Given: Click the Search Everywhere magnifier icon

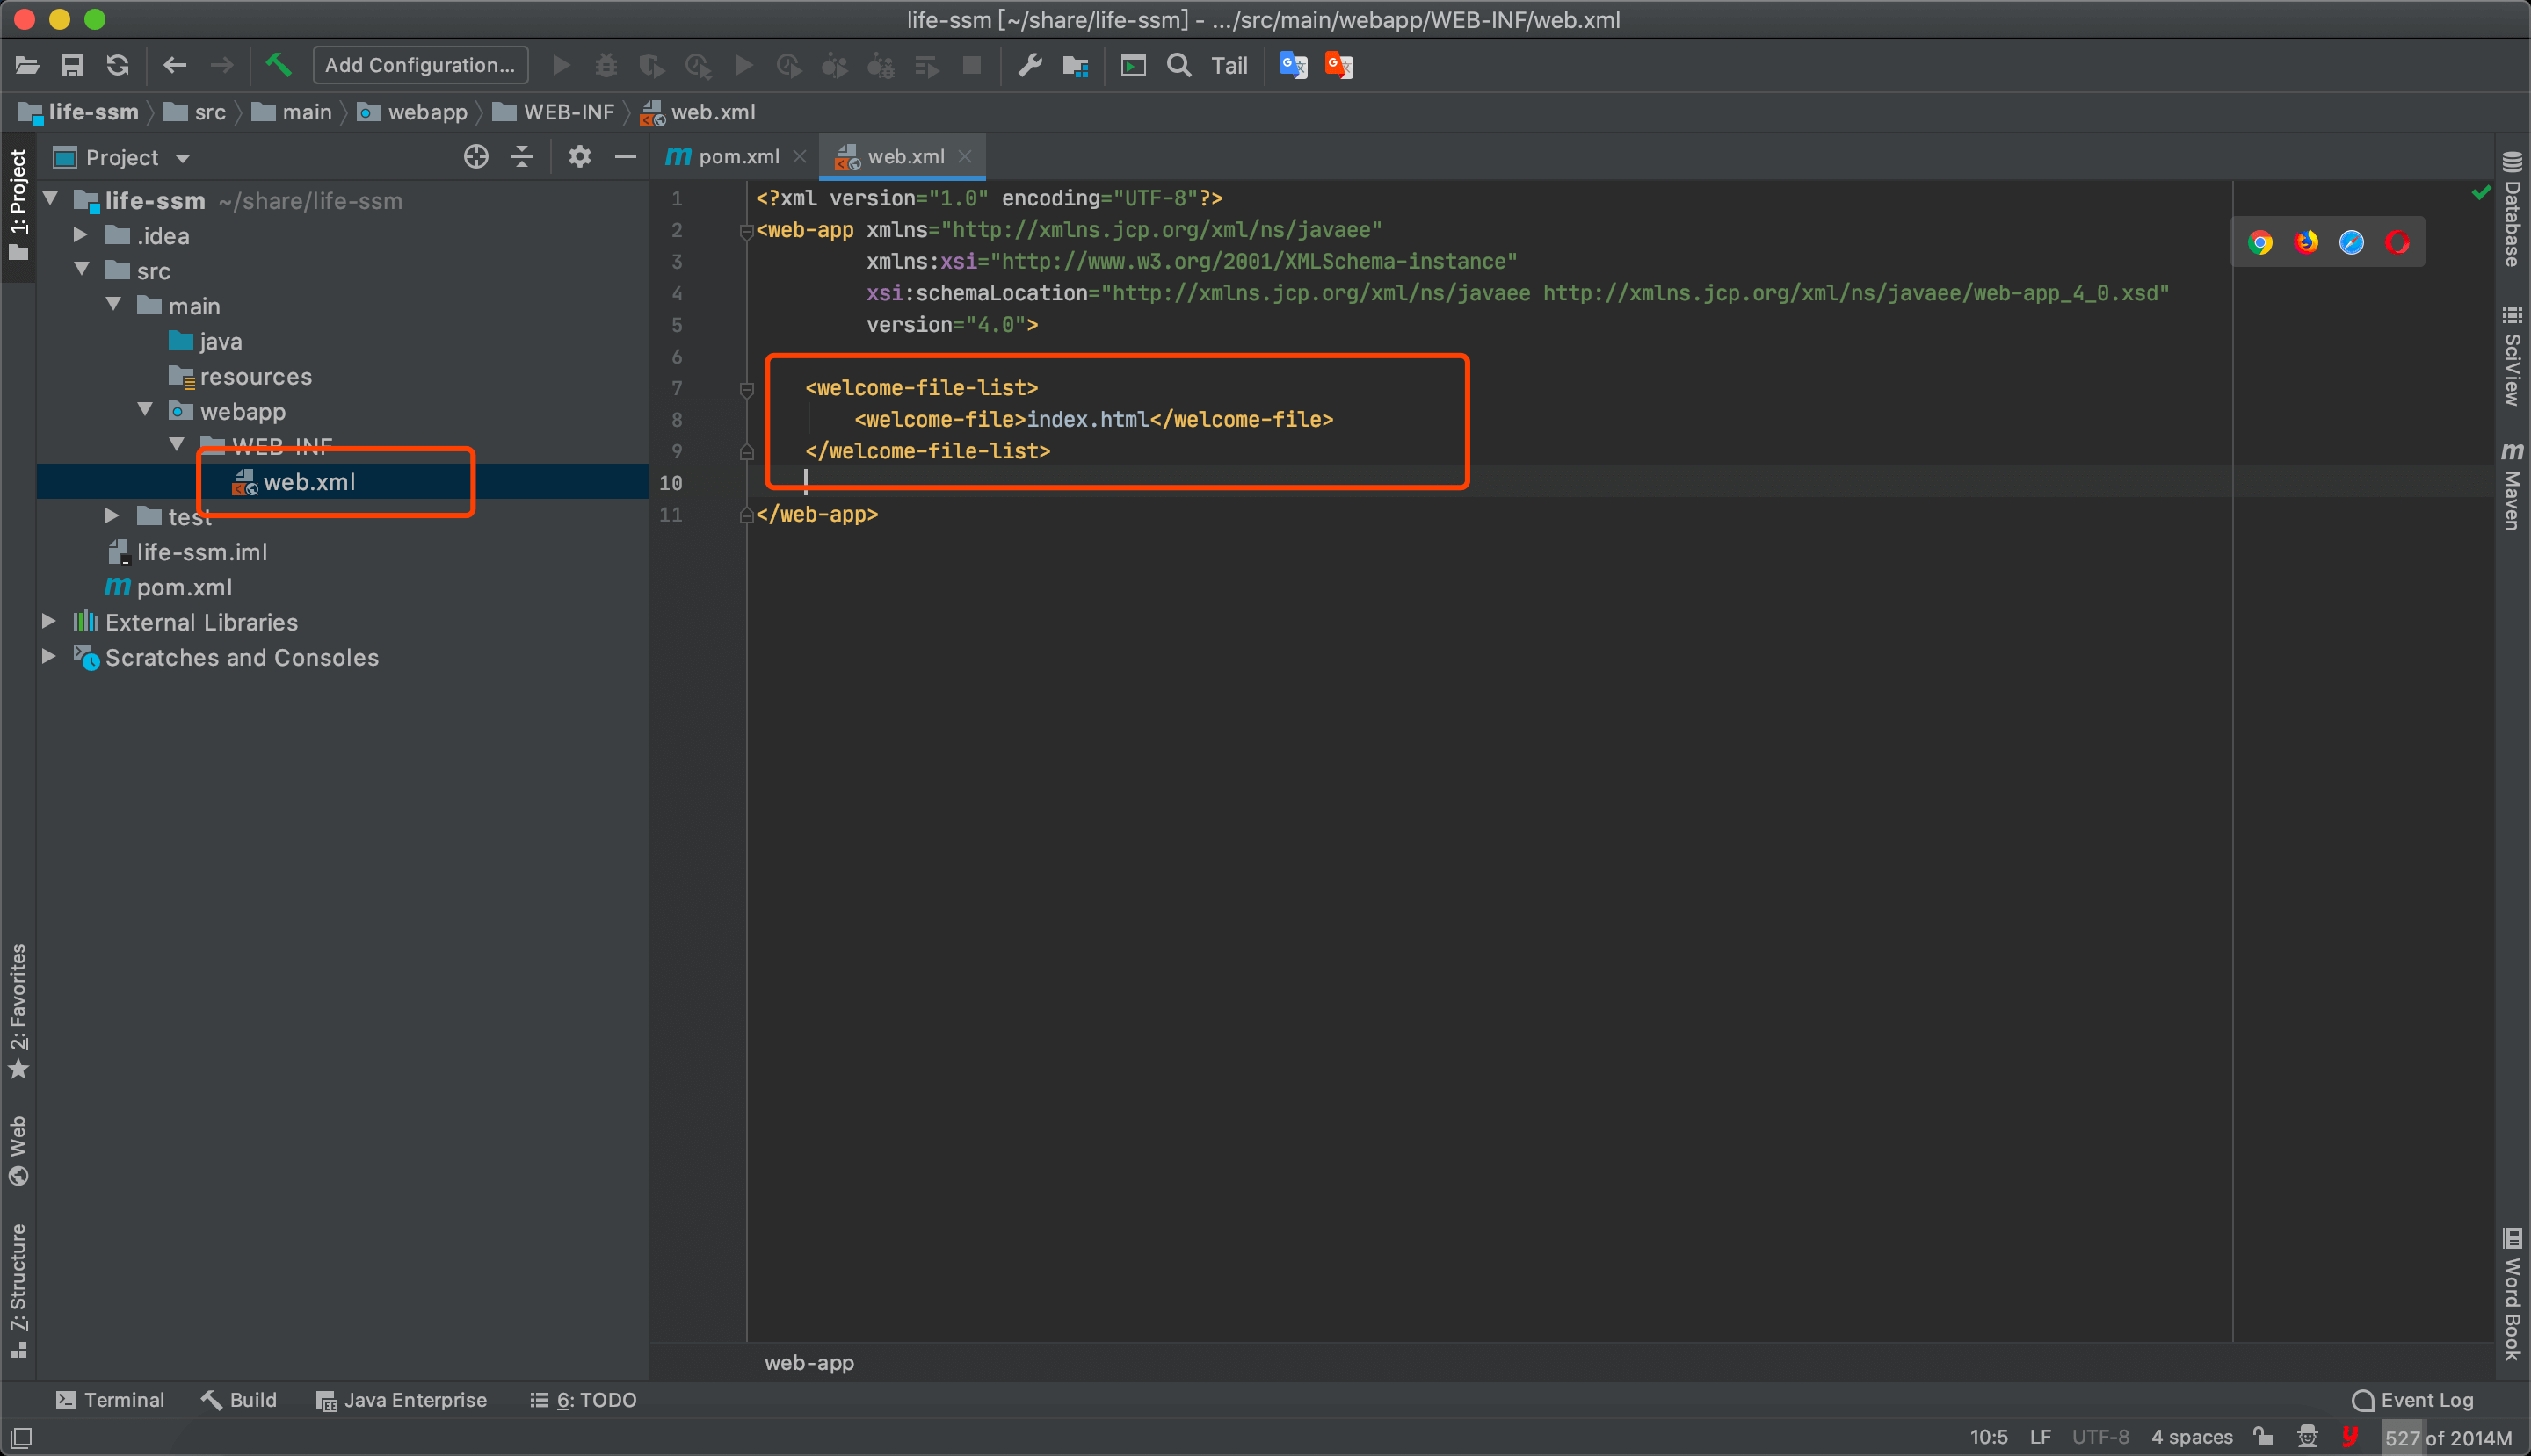Looking at the screenshot, I should tap(1178, 66).
